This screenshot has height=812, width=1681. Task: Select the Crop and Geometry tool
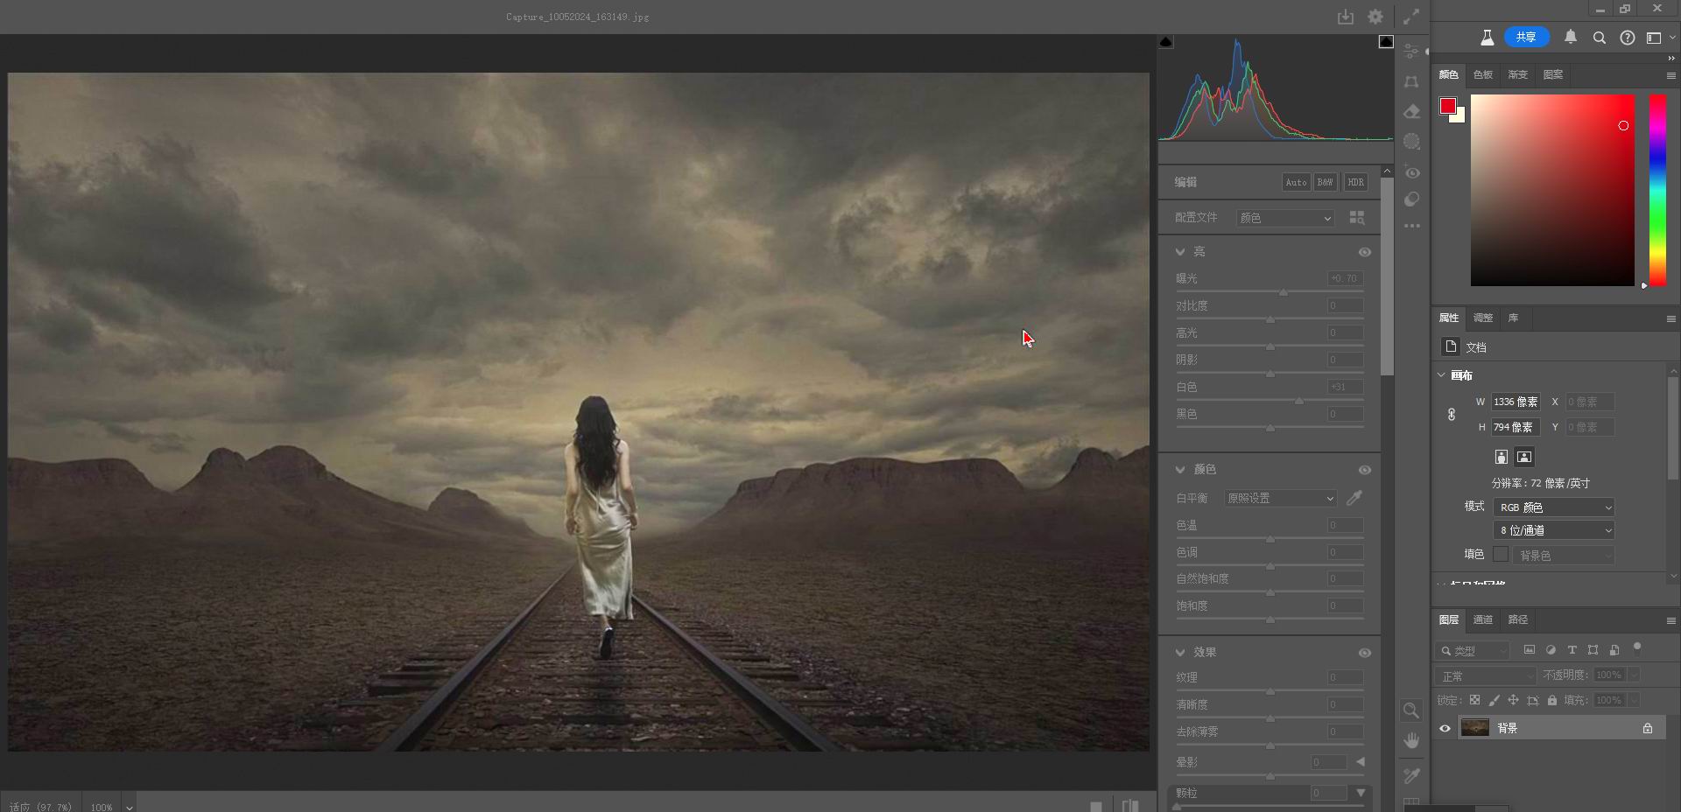click(1411, 81)
